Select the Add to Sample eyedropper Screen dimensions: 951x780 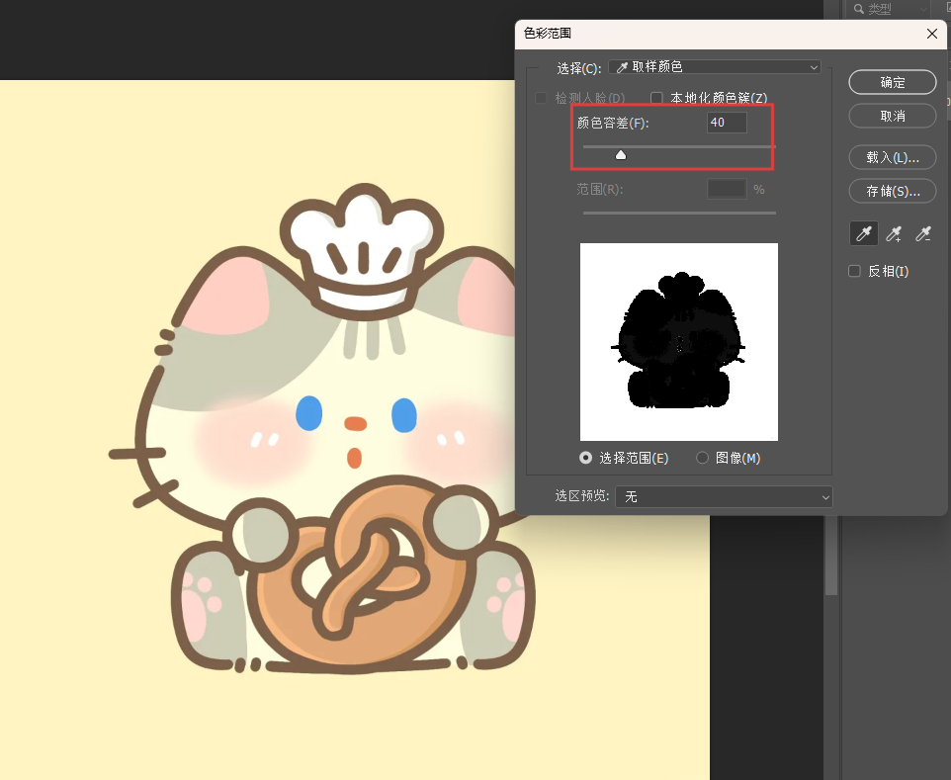point(894,233)
